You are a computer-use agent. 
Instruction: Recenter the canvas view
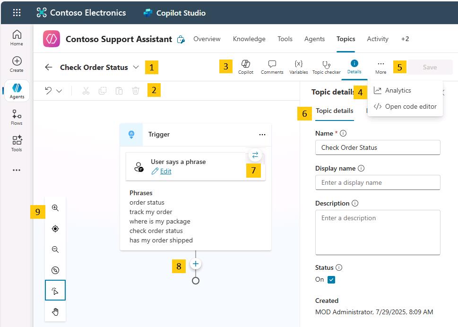coord(55,229)
